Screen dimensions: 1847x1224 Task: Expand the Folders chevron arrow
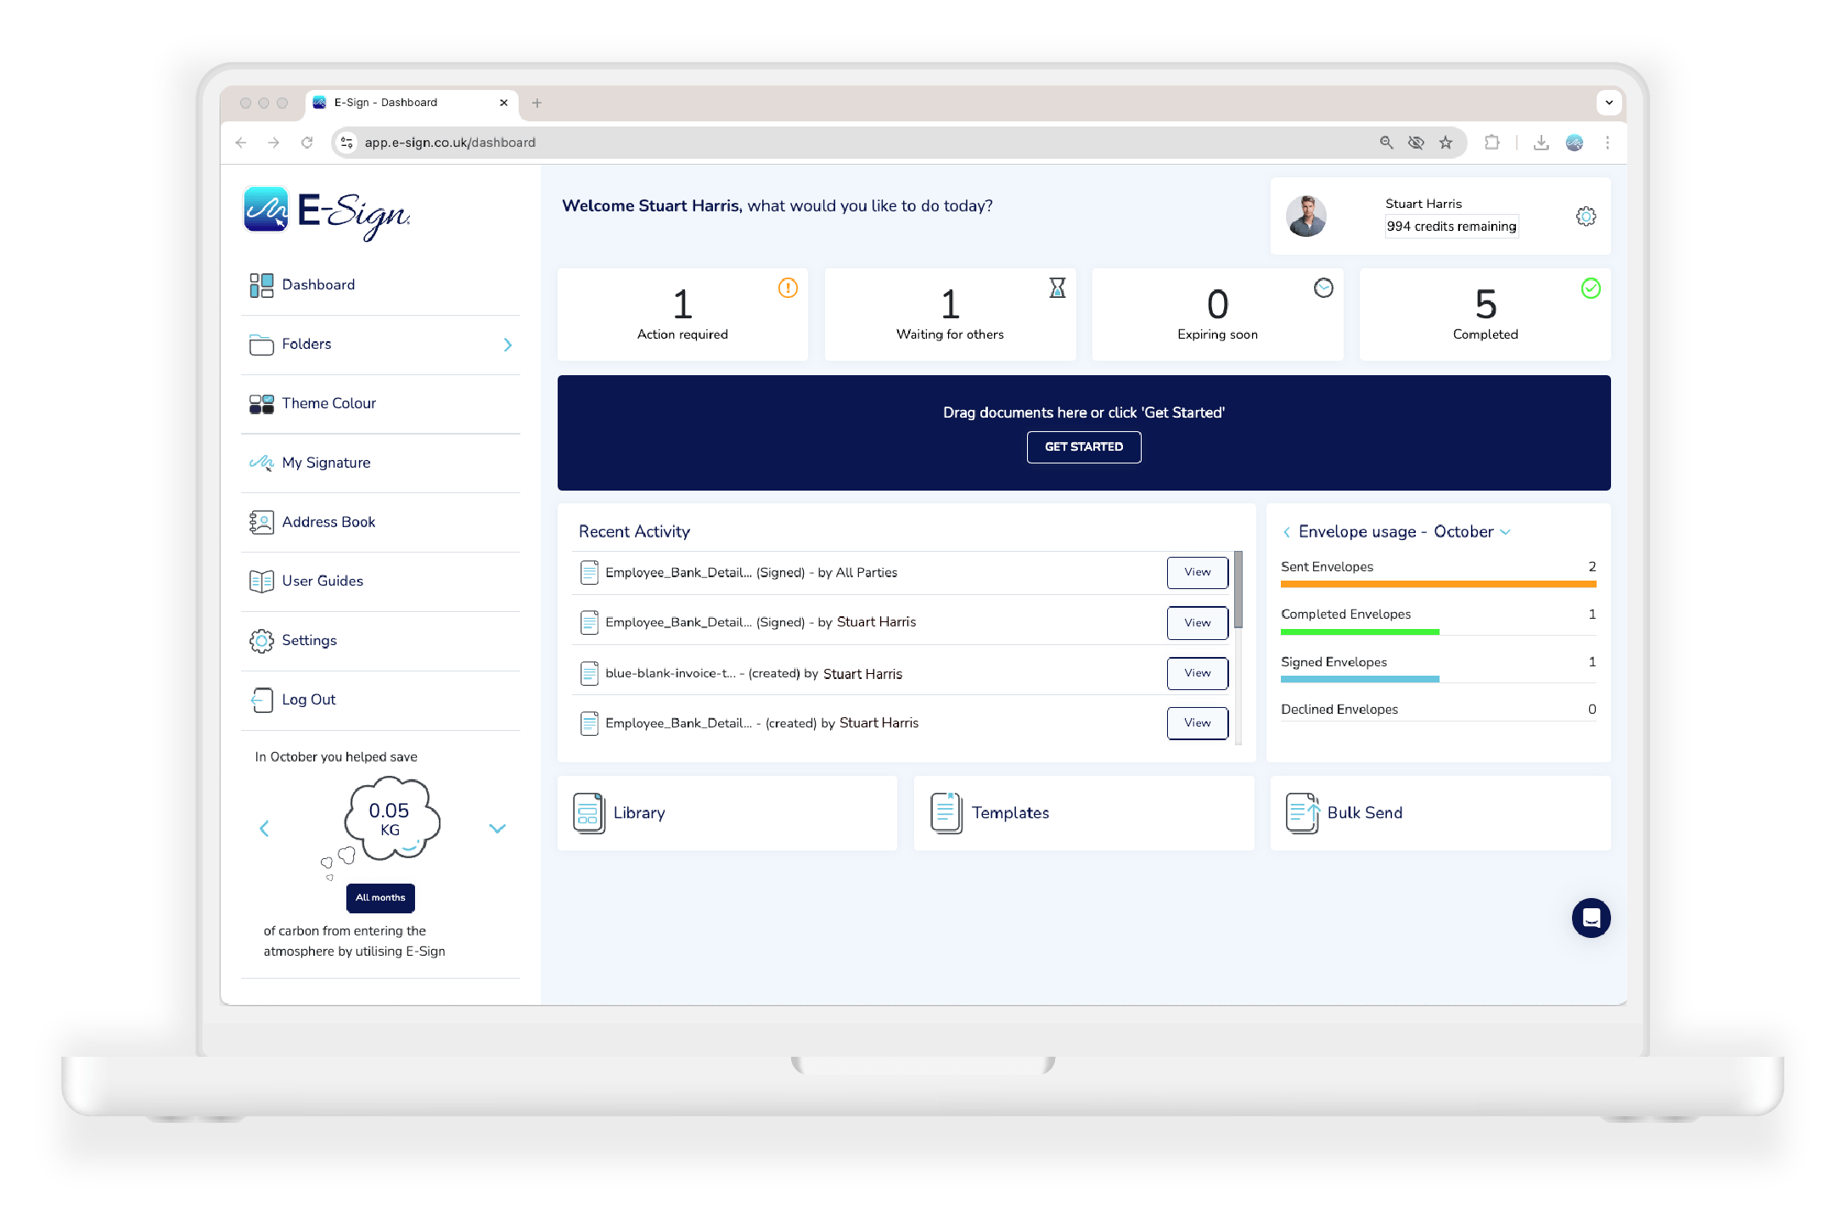508,345
